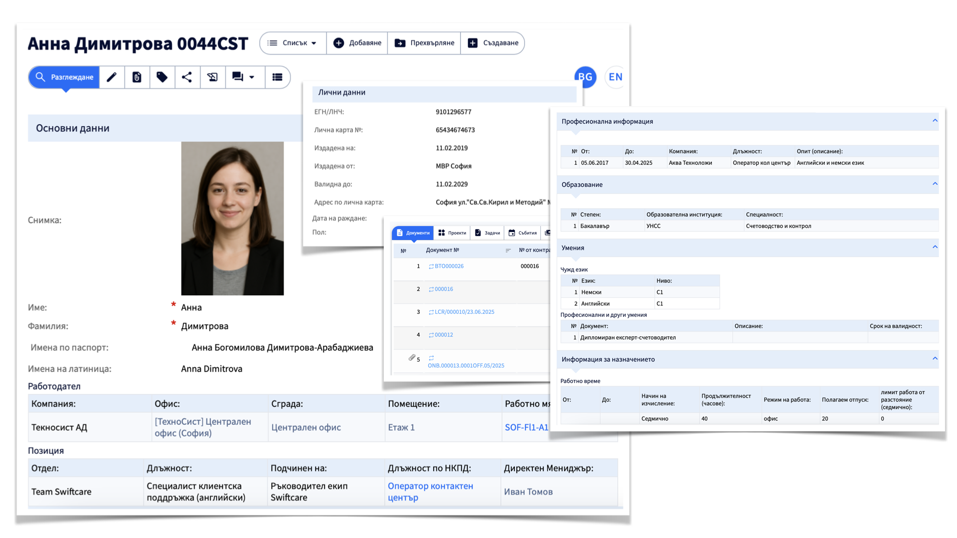The width and height of the screenshot is (957, 538).
Task: Collapse the Образование section
Action: (935, 184)
